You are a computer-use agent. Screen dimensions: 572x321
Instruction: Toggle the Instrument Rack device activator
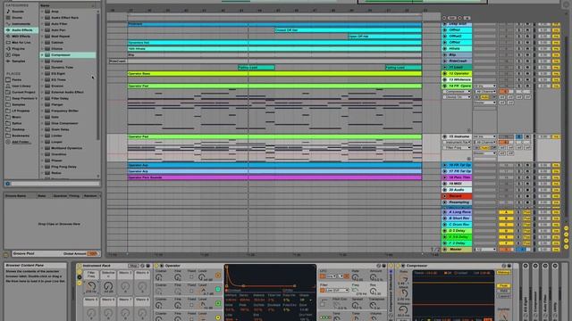(x=80, y=266)
